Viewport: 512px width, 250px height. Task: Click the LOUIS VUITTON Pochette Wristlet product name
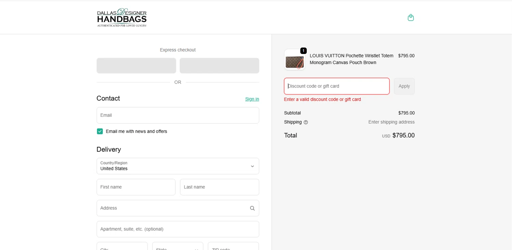352,59
